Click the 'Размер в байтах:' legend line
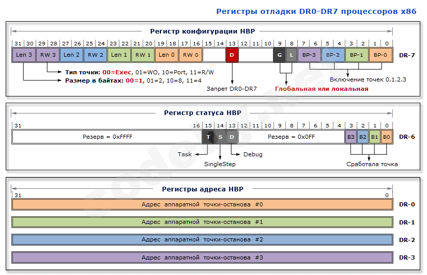Screen dimensions: 427x275 pos(133,80)
